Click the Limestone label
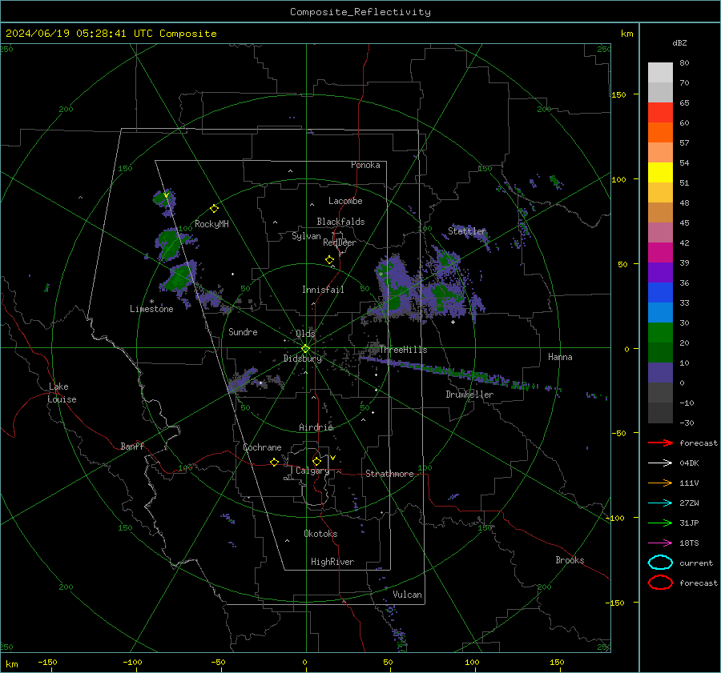Image resolution: width=721 pixels, height=673 pixels. (151, 309)
